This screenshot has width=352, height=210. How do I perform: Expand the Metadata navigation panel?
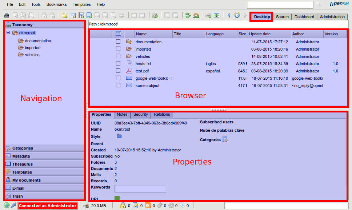point(44,156)
